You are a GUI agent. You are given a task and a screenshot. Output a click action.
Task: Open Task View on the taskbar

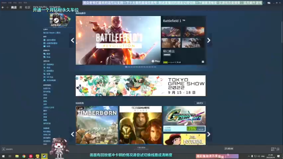[x=10, y=156]
